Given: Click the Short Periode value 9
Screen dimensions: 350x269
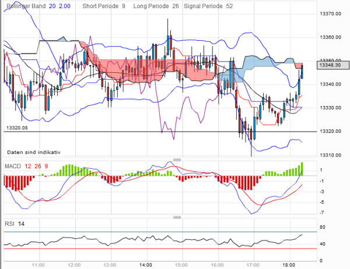Looking at the screenshot, I should tap(124, 6).
